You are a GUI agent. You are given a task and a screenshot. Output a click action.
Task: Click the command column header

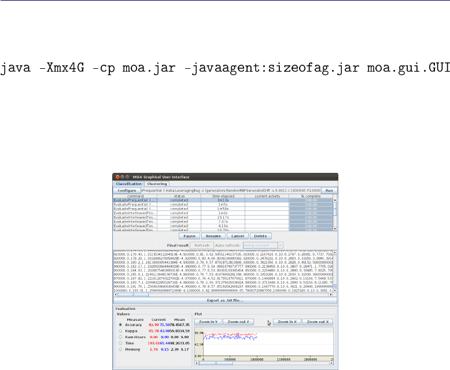135,196
